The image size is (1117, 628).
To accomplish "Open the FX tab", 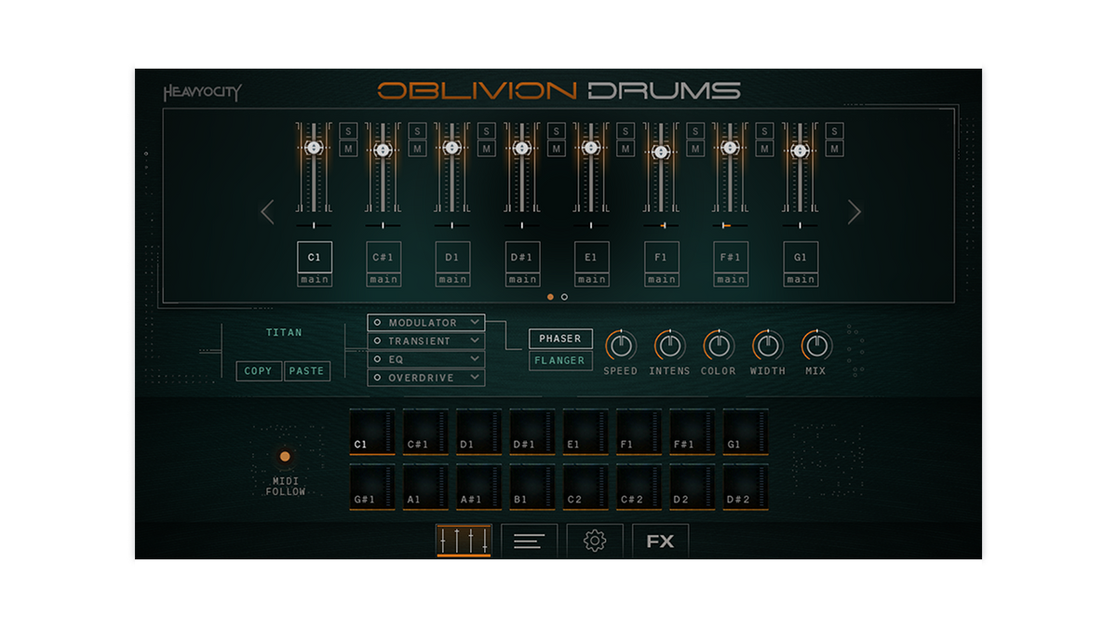I will [660, 541].
